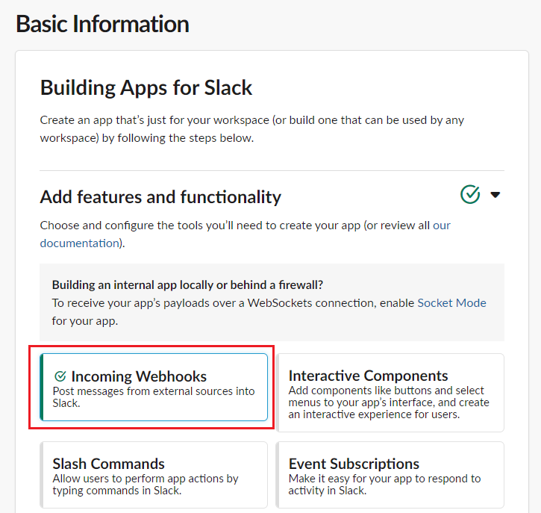Click the Basic Information page title
The image size is (541, 513).
click(x=102, y=24)
